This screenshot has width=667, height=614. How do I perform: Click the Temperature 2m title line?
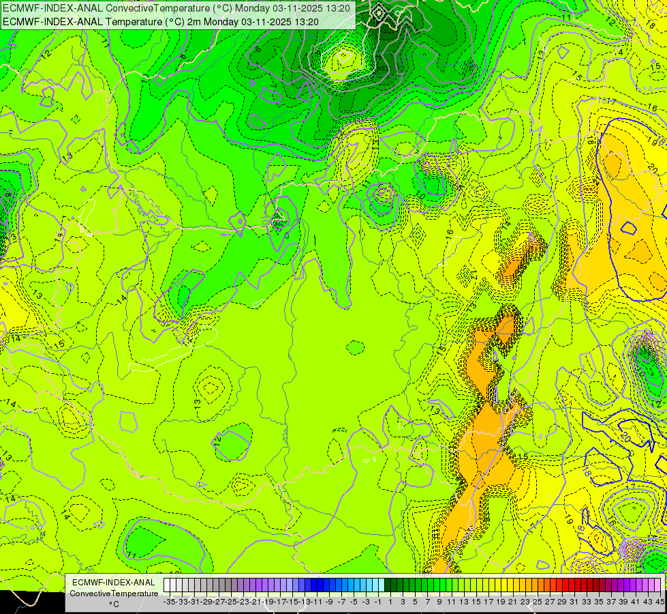point(160,22)
